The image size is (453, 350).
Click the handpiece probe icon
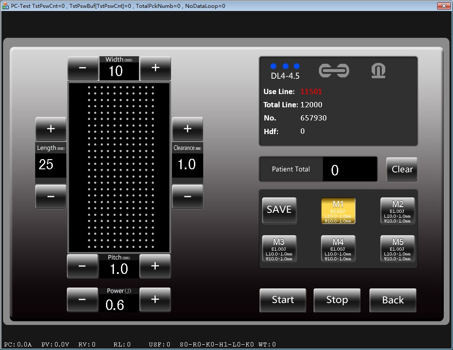[x=378, y=71]
